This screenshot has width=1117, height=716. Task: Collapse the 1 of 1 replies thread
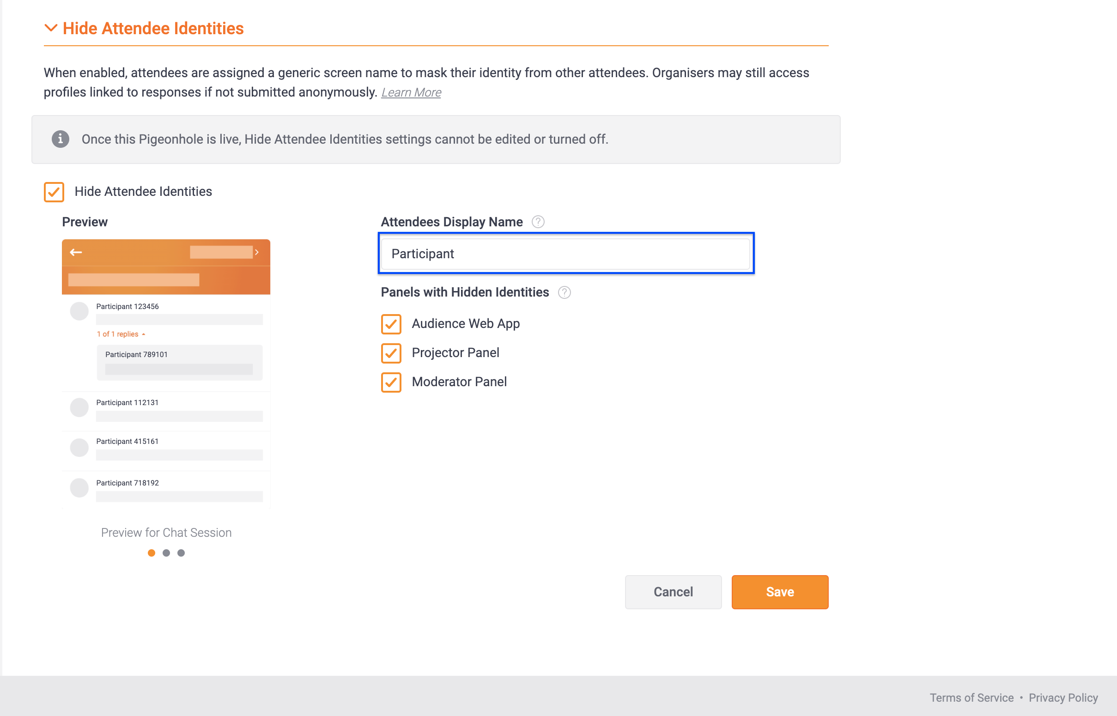point(121,334)
